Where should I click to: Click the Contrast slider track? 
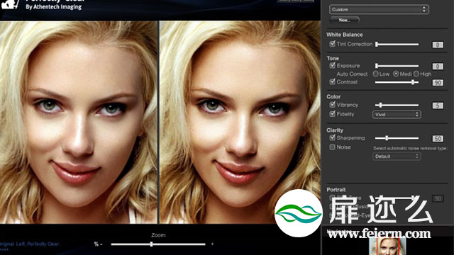[397, 82]
